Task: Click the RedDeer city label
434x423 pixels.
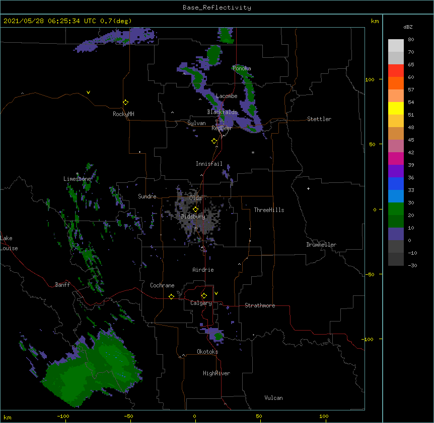Action: [x=222, y=128]
